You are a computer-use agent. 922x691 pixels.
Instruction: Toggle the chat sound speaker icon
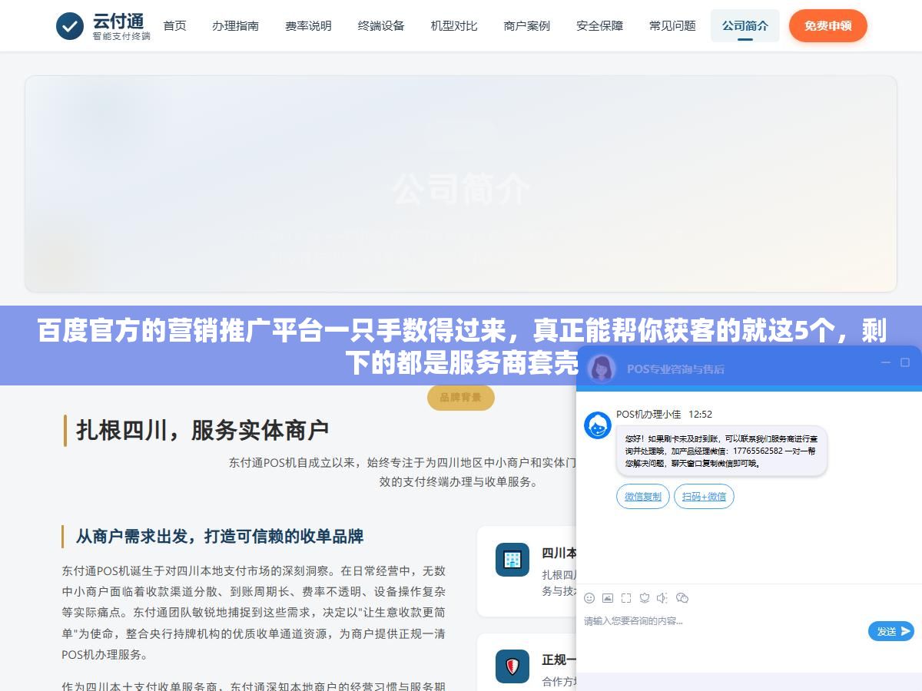[x=663, y=598]
